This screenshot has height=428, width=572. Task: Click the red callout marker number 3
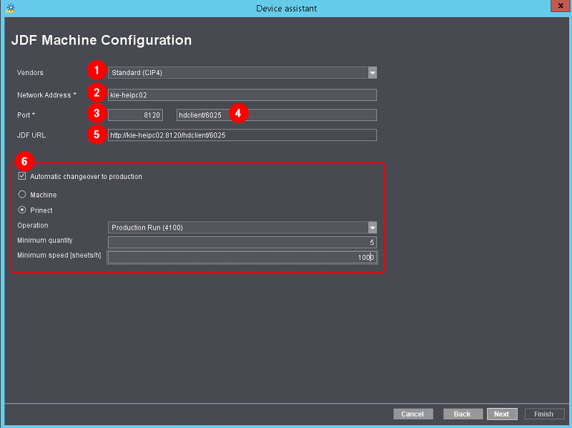pyautogui.click(x=94, y=114)
